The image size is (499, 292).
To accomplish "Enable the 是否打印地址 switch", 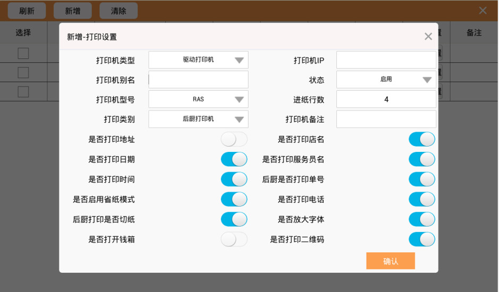I will (234, 139).
